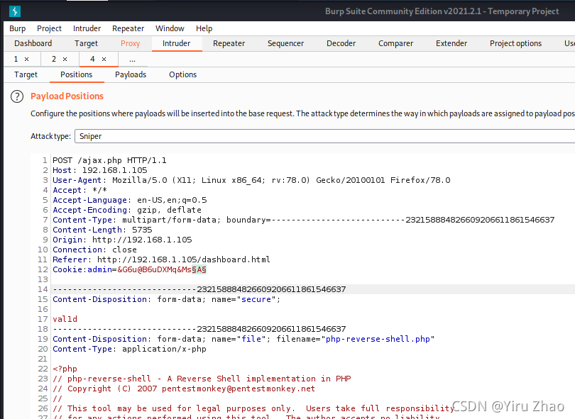Click the Cookie admin value text
This screenshot has height=419, width=575.
coord(154,269)
